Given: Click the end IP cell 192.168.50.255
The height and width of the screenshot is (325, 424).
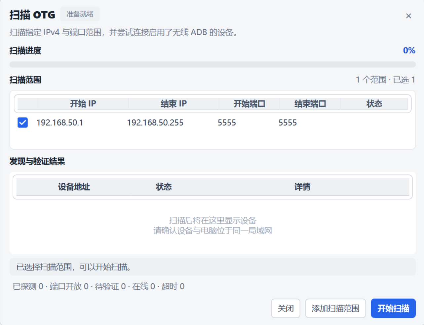Looking at the screenshot, I should pos(155,123).
